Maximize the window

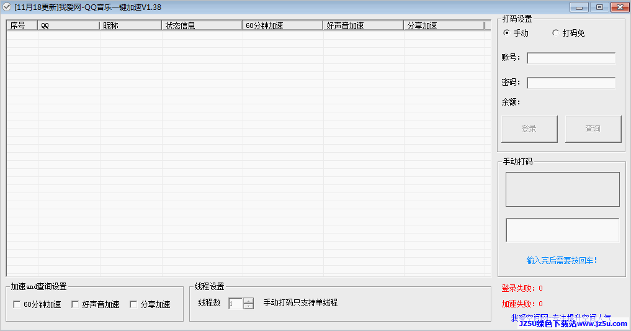point(599,7)
